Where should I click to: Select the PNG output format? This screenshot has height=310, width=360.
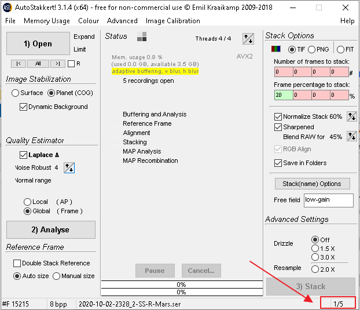[312, 49]
